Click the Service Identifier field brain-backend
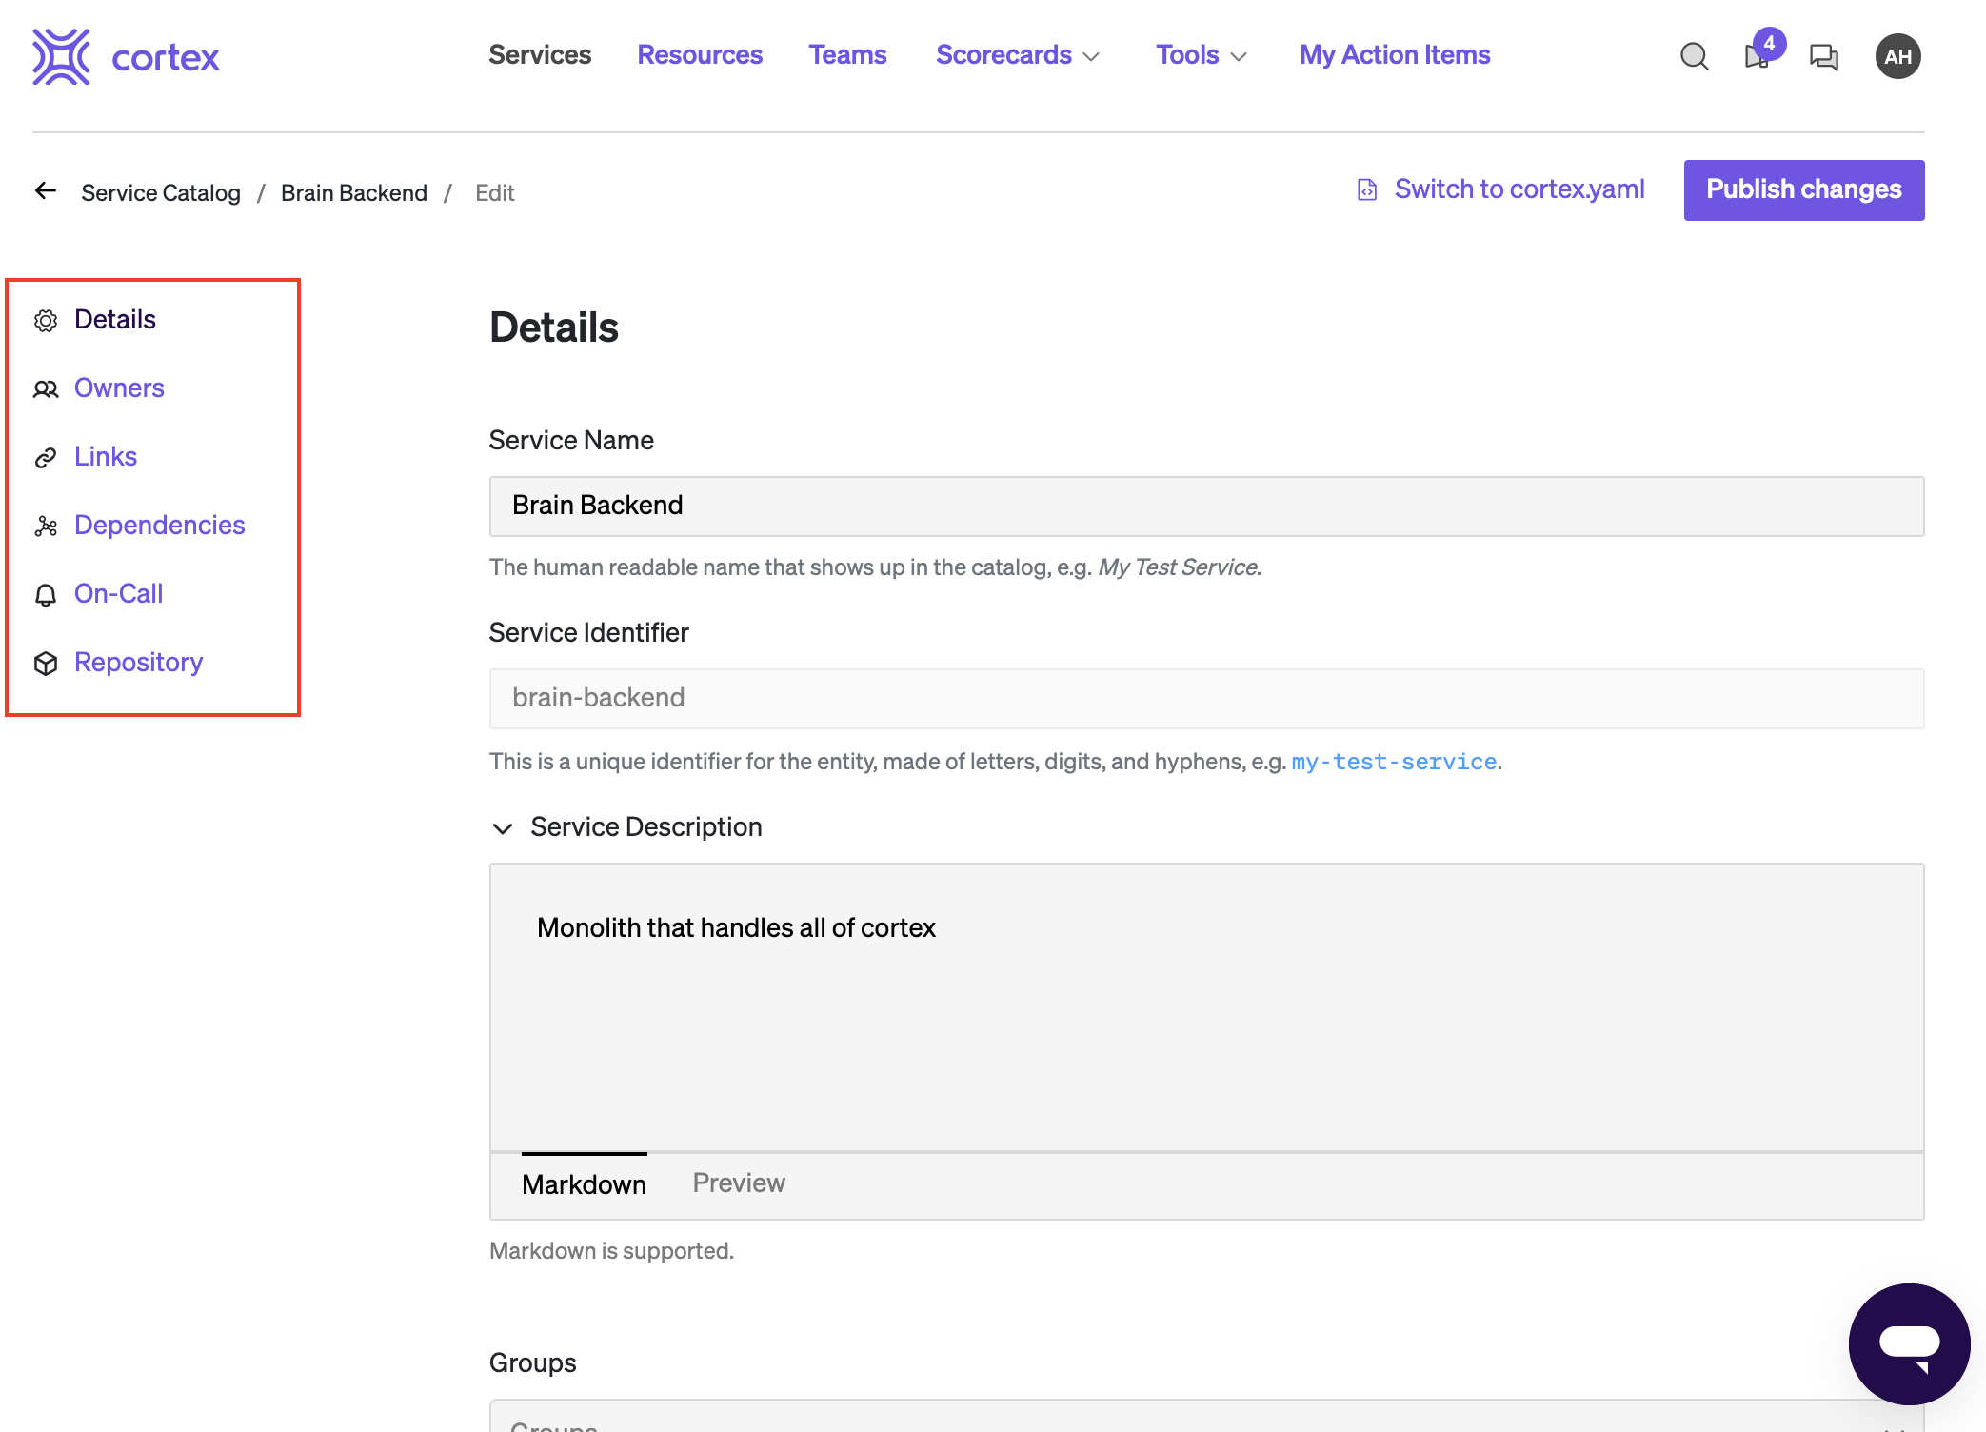Image resolution: width=1986 pixels, height=1432 pixels. 1206,699
